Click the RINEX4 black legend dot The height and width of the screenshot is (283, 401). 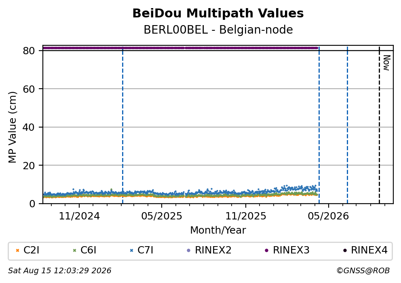tap(345, 251)
